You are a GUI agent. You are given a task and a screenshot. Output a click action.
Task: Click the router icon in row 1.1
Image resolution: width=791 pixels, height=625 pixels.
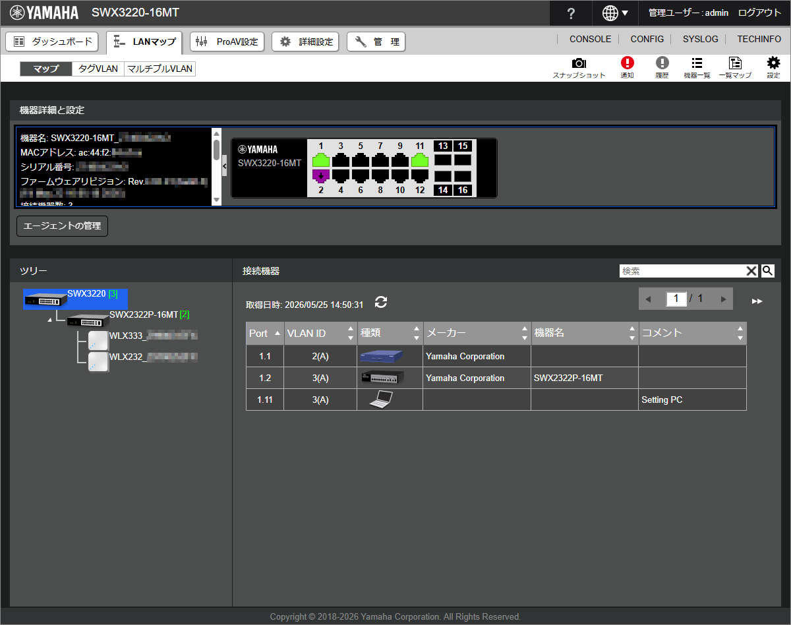381,356
